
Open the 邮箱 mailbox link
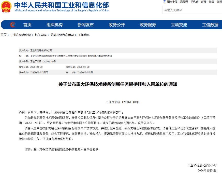click(x=203, y=2)
